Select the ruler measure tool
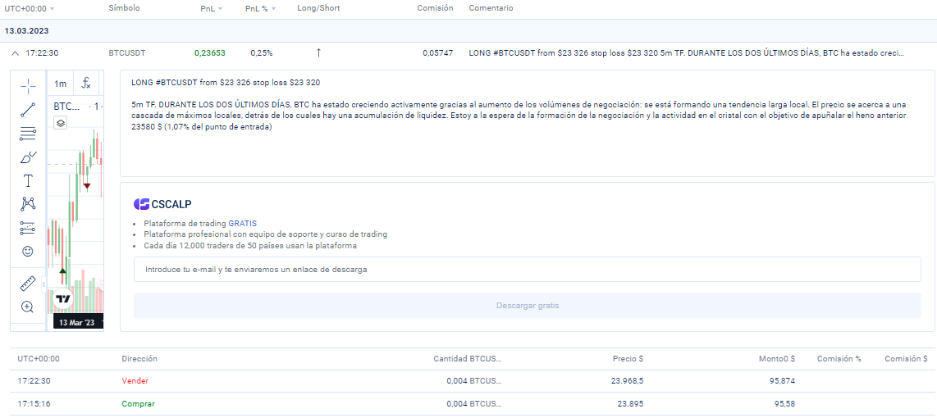 [28, 284]
